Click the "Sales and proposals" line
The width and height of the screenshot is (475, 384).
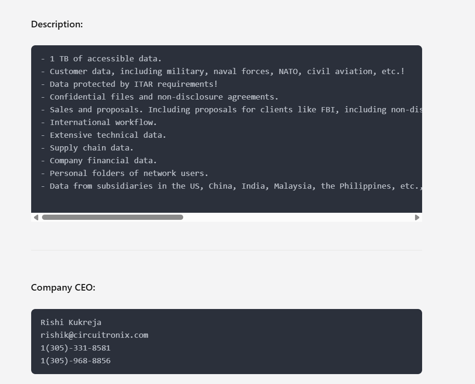(231, 110)
